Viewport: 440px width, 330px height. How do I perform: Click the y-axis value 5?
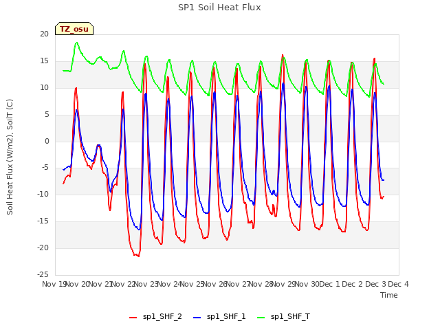47,114
